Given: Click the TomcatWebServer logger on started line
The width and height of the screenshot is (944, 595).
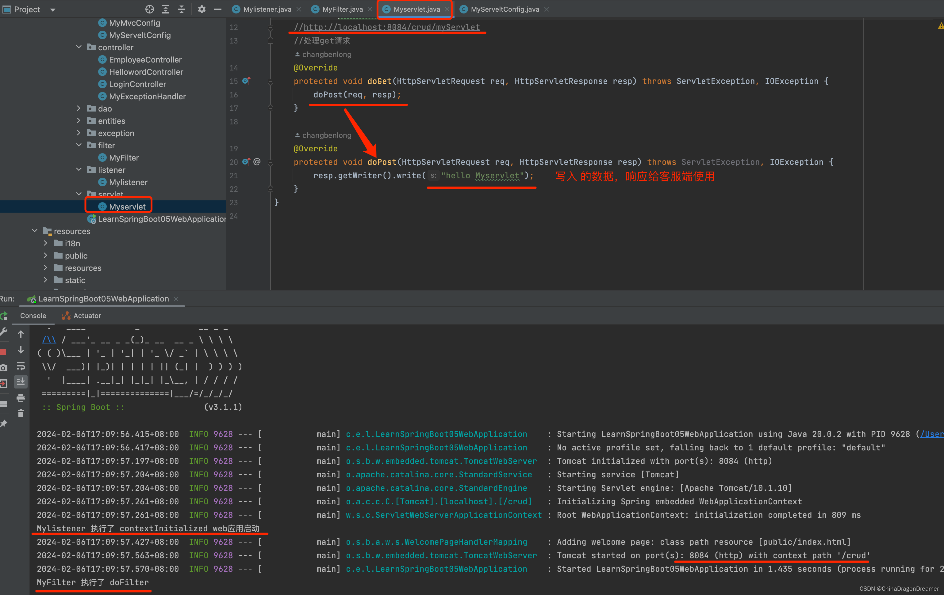Looking at the screenshot, I should 441,555.
